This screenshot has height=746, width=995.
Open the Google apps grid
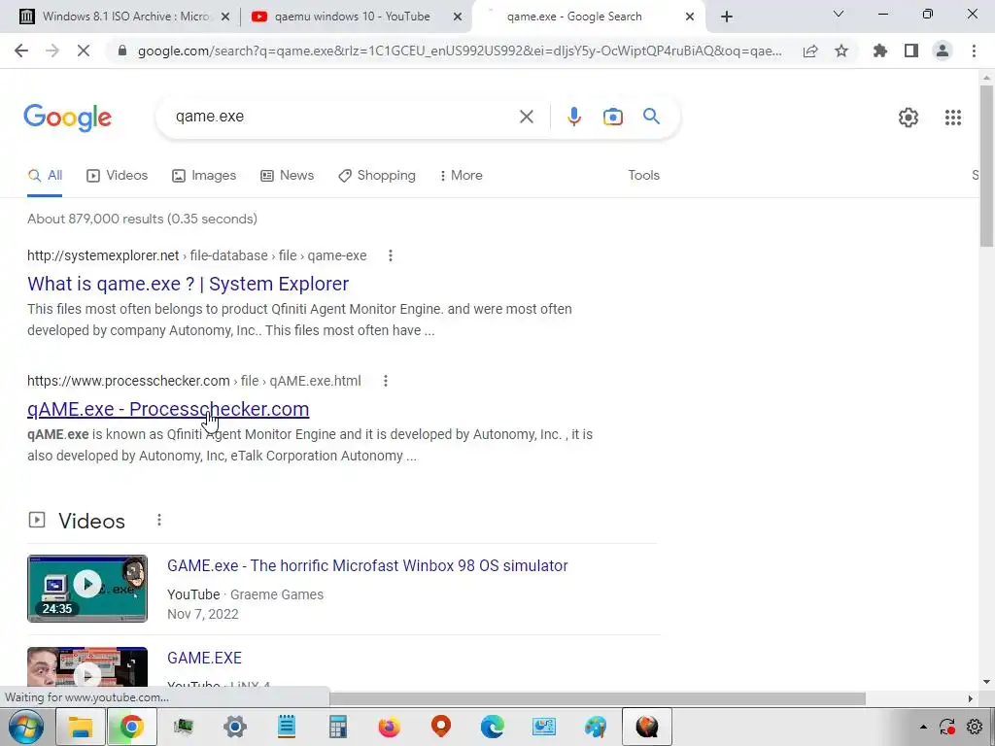[x=952, y=118]
